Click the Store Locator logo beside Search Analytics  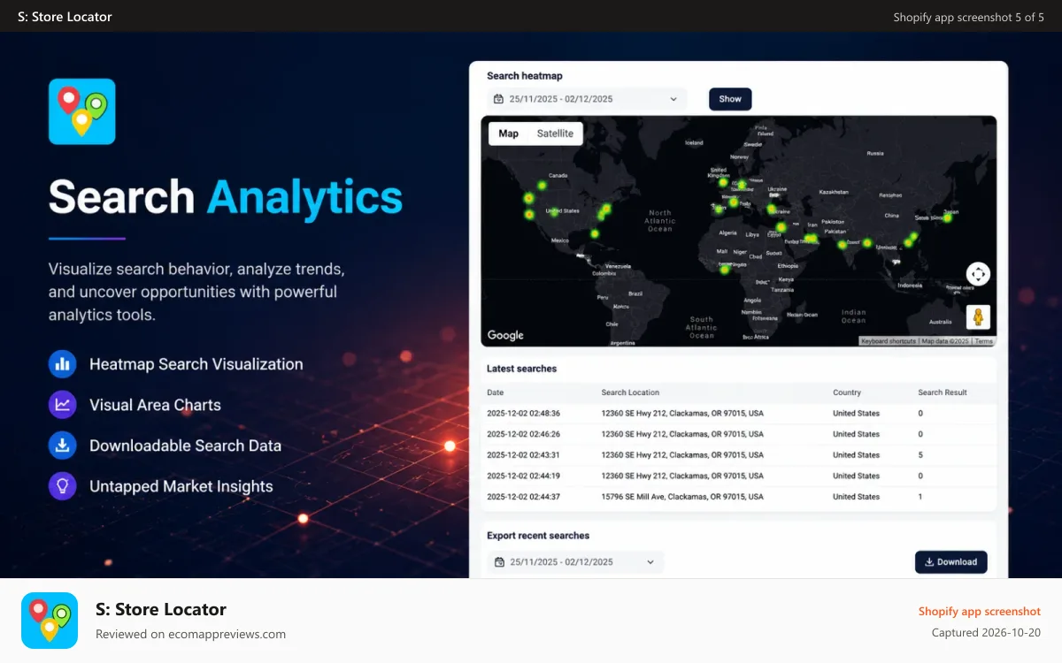tap(81, 111)
